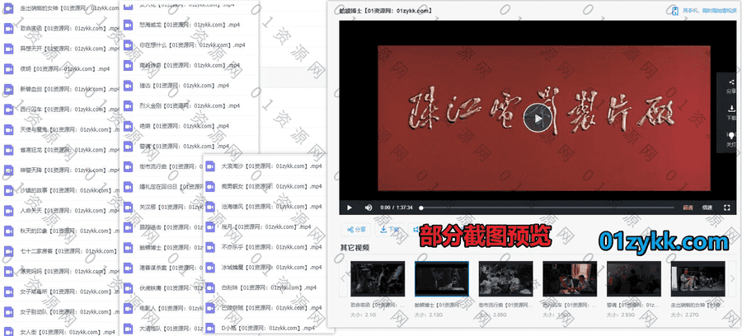Enter fullscreen with the expand icon
This screenshot has width=742, height=336.
pos(726,208)
